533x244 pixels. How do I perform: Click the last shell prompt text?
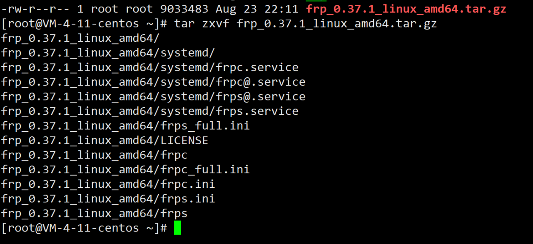(x=84, y=228)
